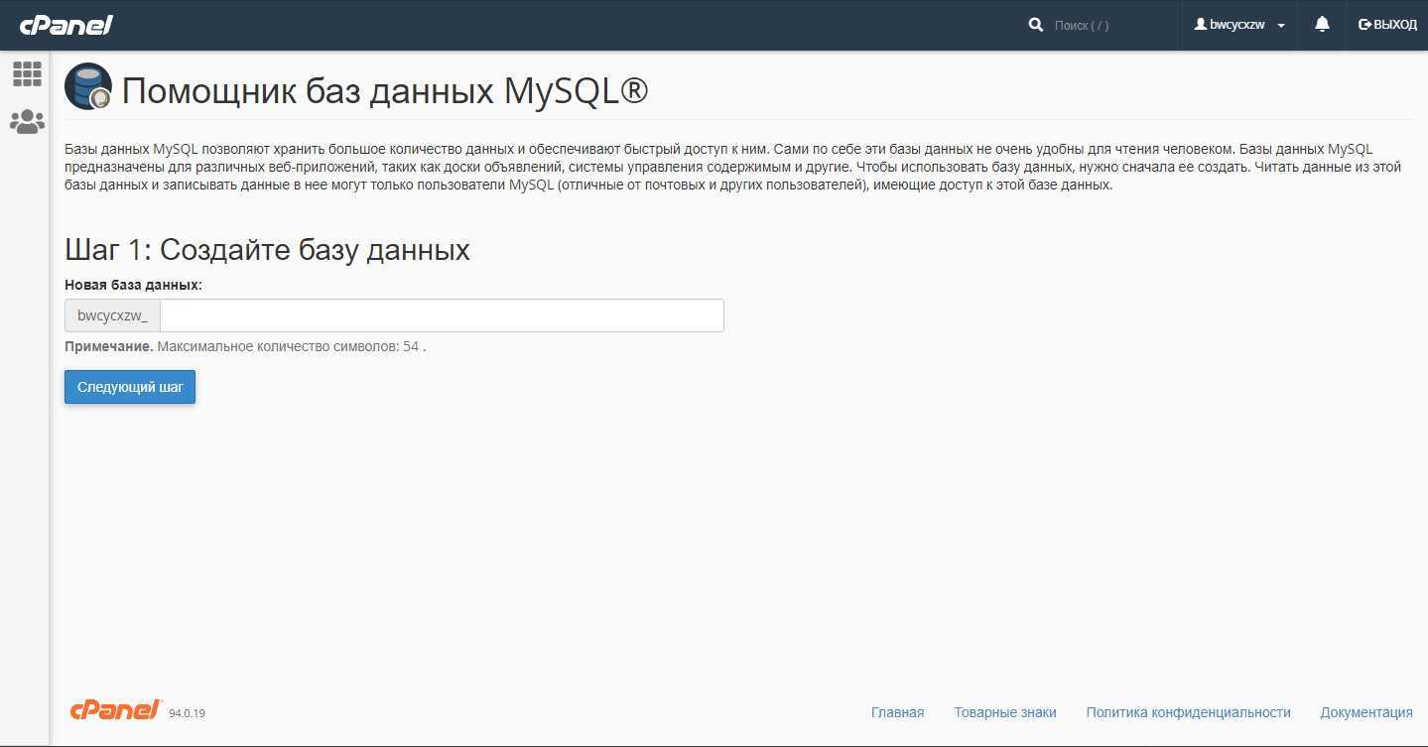
Task: Open the Товарные знаки footer link
Action: click(x=1004, y=712)
